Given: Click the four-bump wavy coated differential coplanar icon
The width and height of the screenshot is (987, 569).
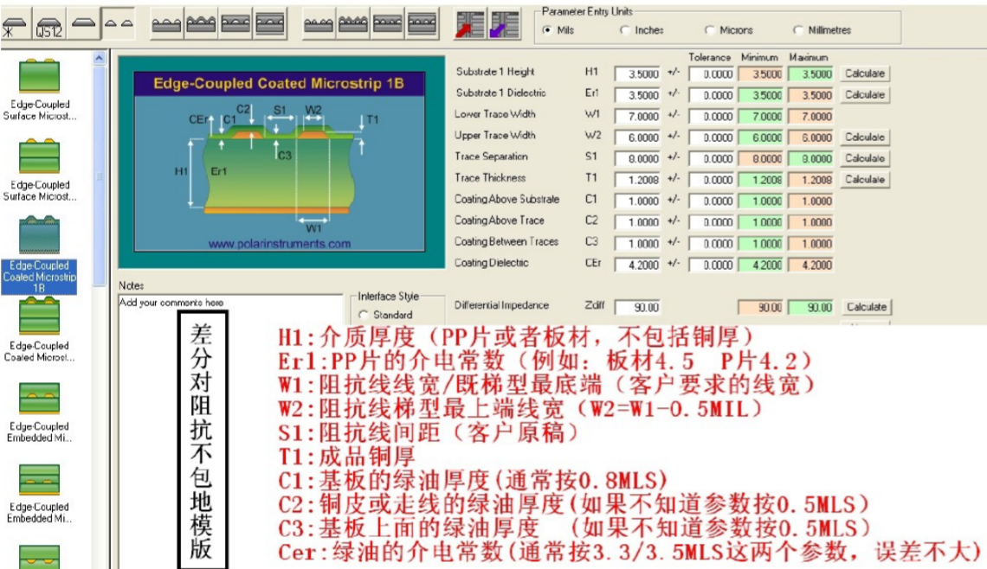Looking at the screenshot, I should 353,24.
